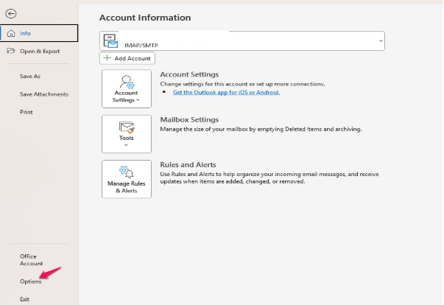Viewport: 444px width, 305px height.
Task: Click the Open & Export folder icon
Action: click(x=11, y=51)
